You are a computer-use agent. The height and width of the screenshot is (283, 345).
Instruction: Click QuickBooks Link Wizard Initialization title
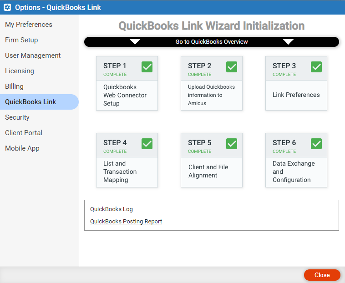[x=212, y=26]
